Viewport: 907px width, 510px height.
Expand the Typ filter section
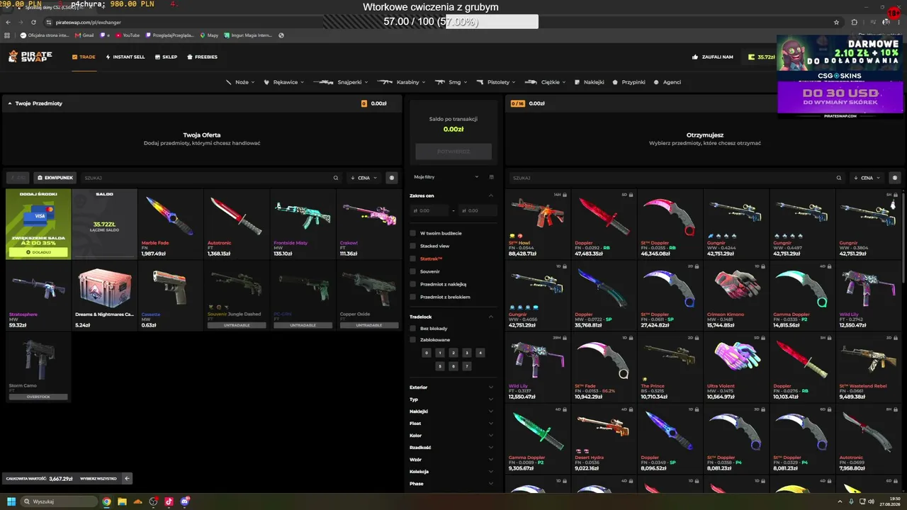click(453, 399)
